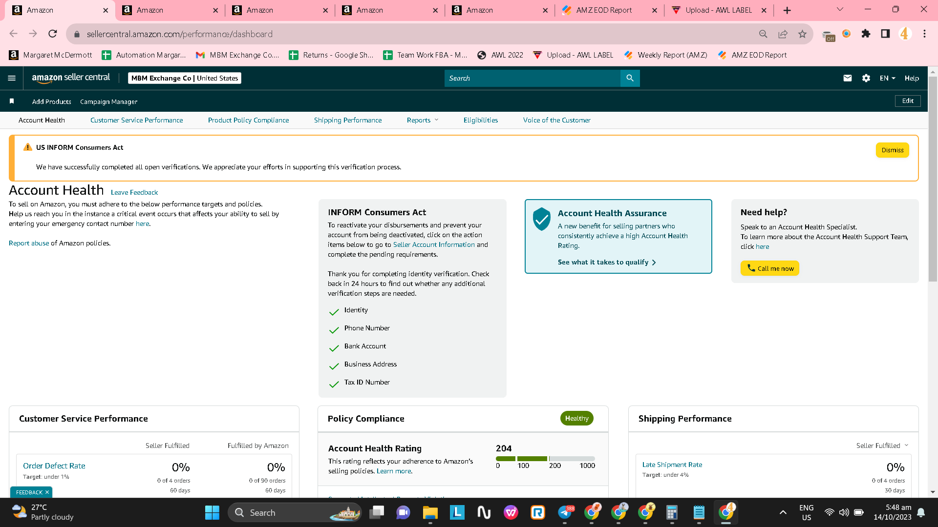
Task: Click the share page icon in address bar
Action: [783, 34]
